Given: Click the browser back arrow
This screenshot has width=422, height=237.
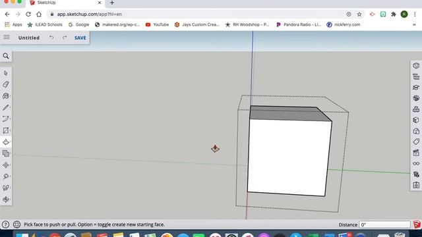Looking at the screenshot, I should coord(7,14).
